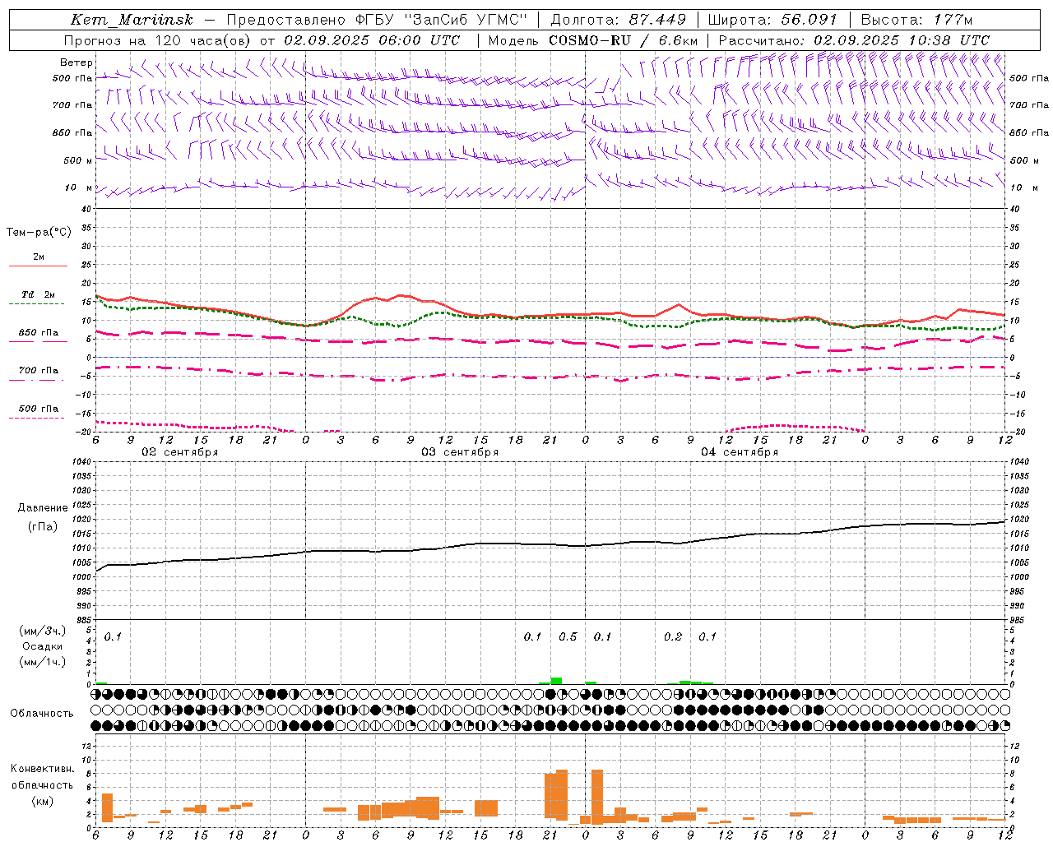The height and width of the screenshot is (842, 1053).
Task: Click the solid line sample under "2м" legend
Action: coord(38,266)
